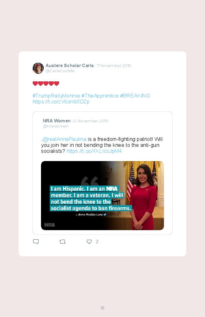Open the #TheApprentice hashtag
This screenshot has width=205, height=317.
[100, 96]
